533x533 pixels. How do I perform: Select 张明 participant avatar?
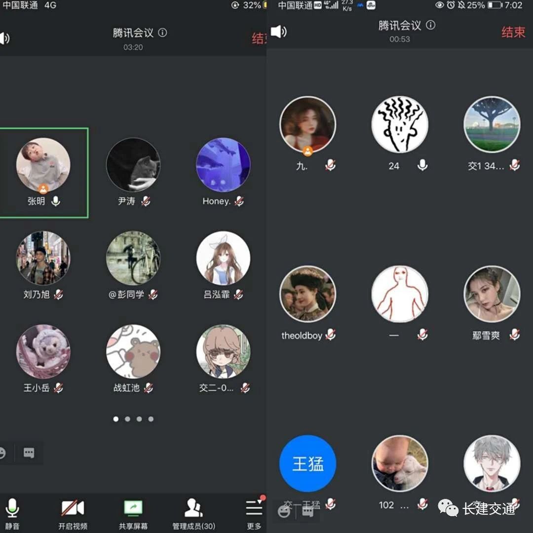(43, 165)
